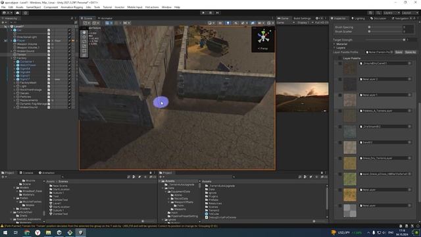The height and width of the screenshot is (237, 421).
Task: Switch to the Lighting tab
Action: (x=358, y=18)
